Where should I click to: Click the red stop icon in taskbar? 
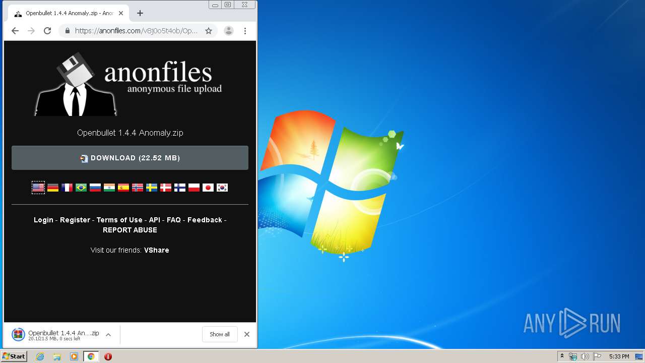(108, 356)
